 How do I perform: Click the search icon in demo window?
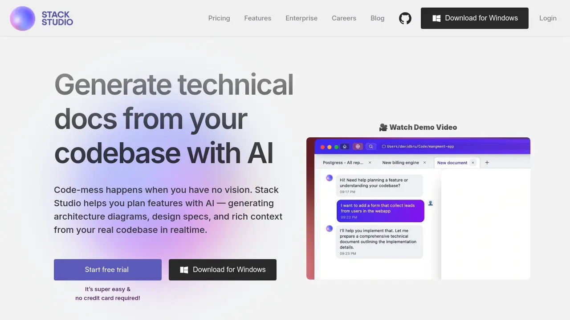click(370, 146)
